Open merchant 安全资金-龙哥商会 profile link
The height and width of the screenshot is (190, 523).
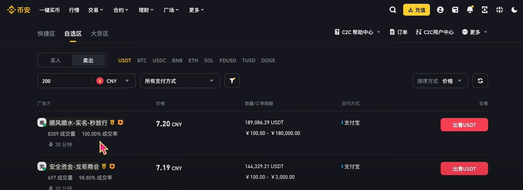pyautogui.click(x=74, y=167)
